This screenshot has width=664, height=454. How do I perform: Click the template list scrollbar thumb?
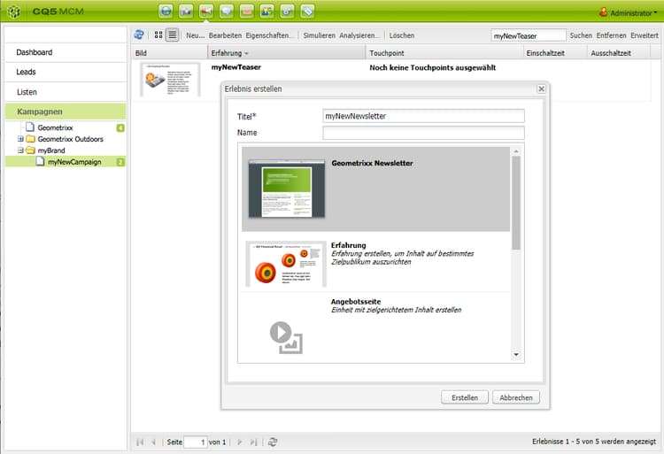pos(516,203)
